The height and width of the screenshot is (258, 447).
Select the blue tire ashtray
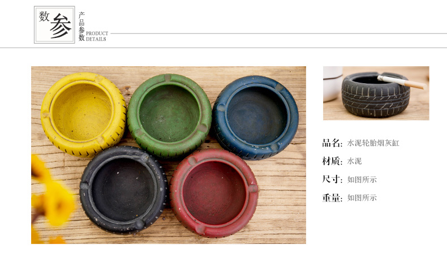click(256, 117)
